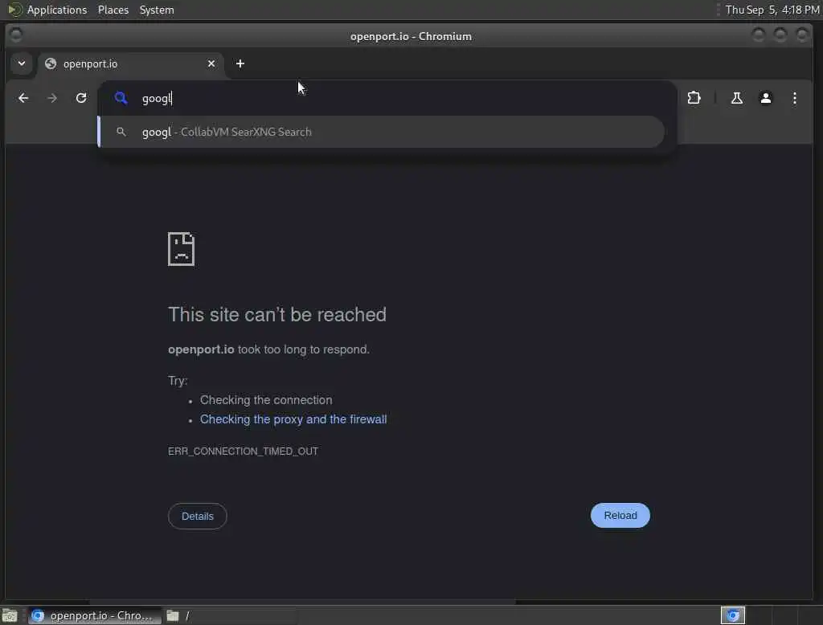Switch to the '/' file manager taskbar entry
823x625 pixels.
tap(230, 615)
